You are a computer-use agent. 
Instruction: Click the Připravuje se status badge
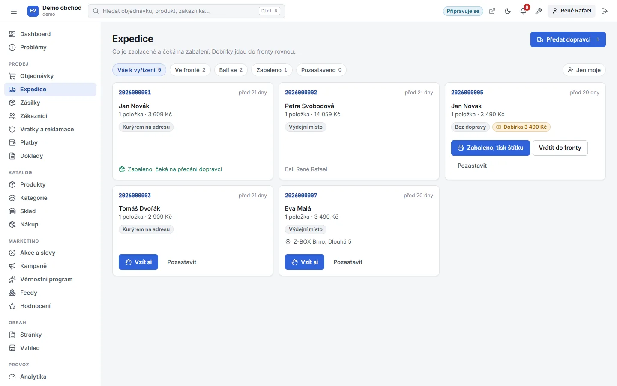pos(463,11)
